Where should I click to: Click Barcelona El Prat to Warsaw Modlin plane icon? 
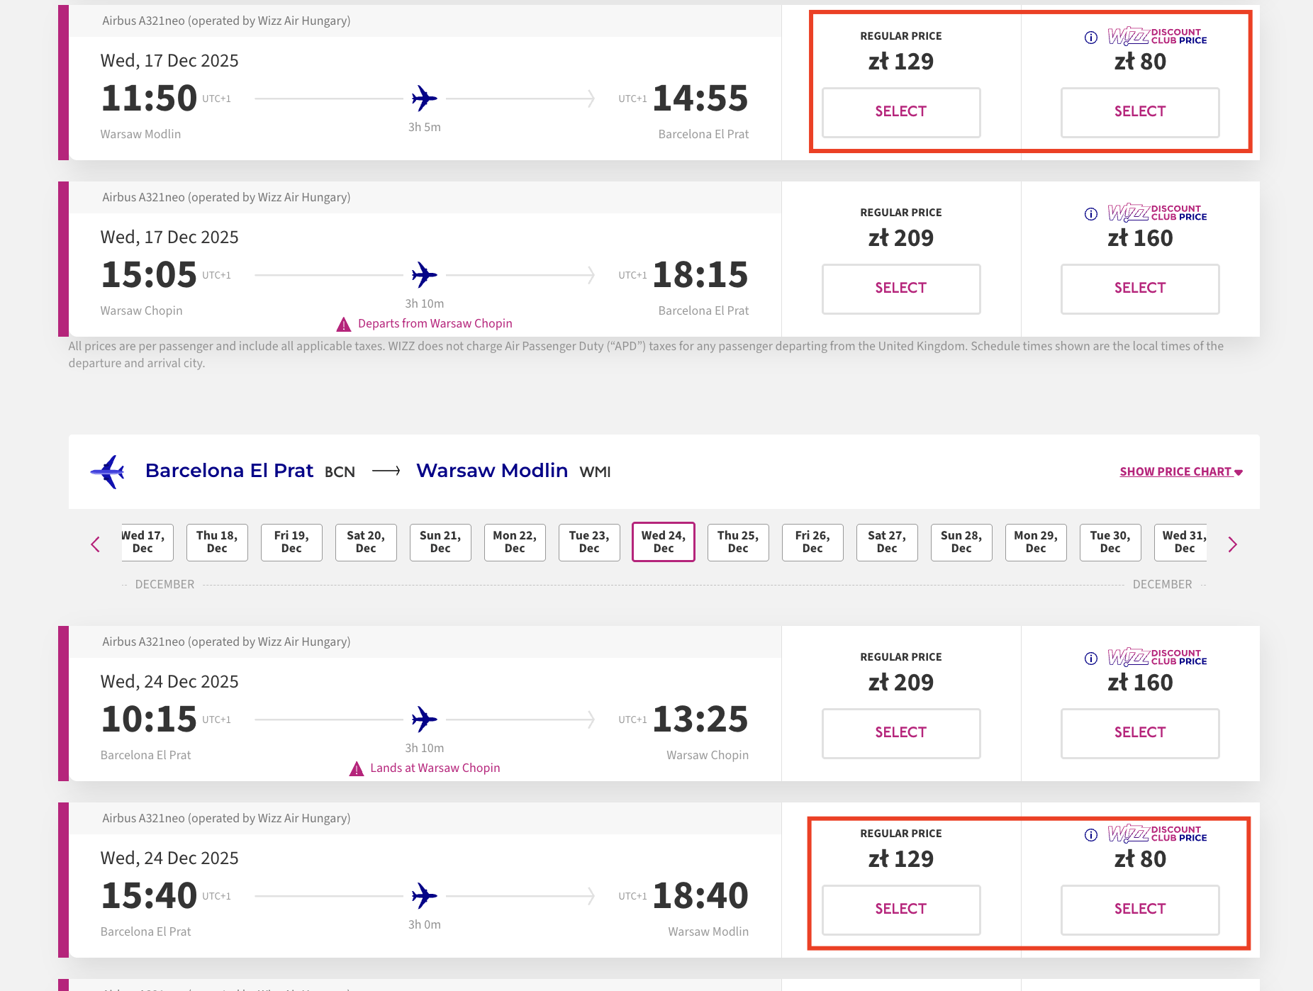click(x=108, y=472)
